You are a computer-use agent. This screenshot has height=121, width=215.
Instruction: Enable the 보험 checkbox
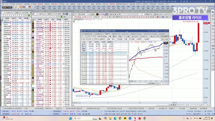click(x=106, y=39)
